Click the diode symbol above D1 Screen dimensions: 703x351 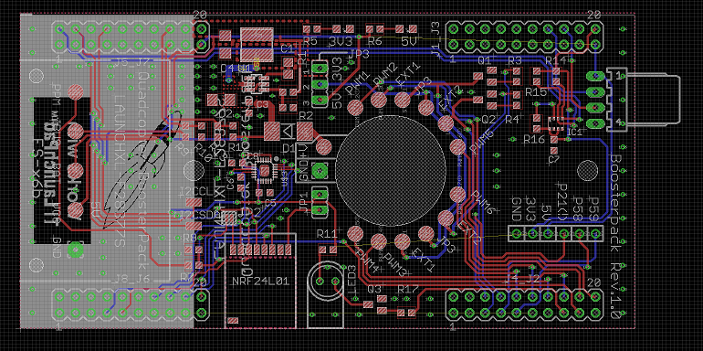pyautogui.click(x=288, y=131)
